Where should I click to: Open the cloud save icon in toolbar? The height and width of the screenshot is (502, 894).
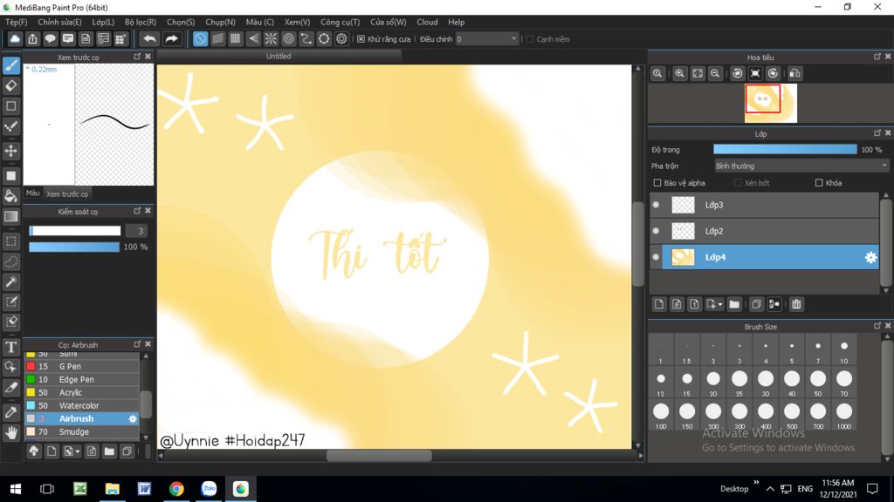(15, 38)
